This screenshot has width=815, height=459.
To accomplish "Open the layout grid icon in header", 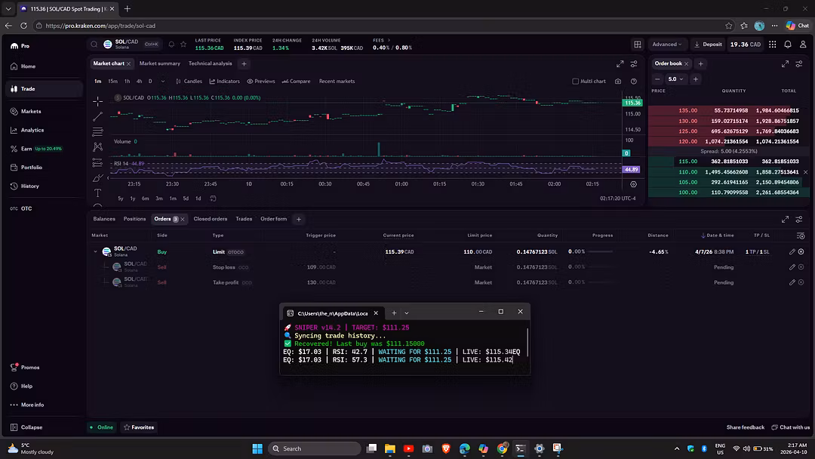I will pyautogui.click(x=638, y=45).
